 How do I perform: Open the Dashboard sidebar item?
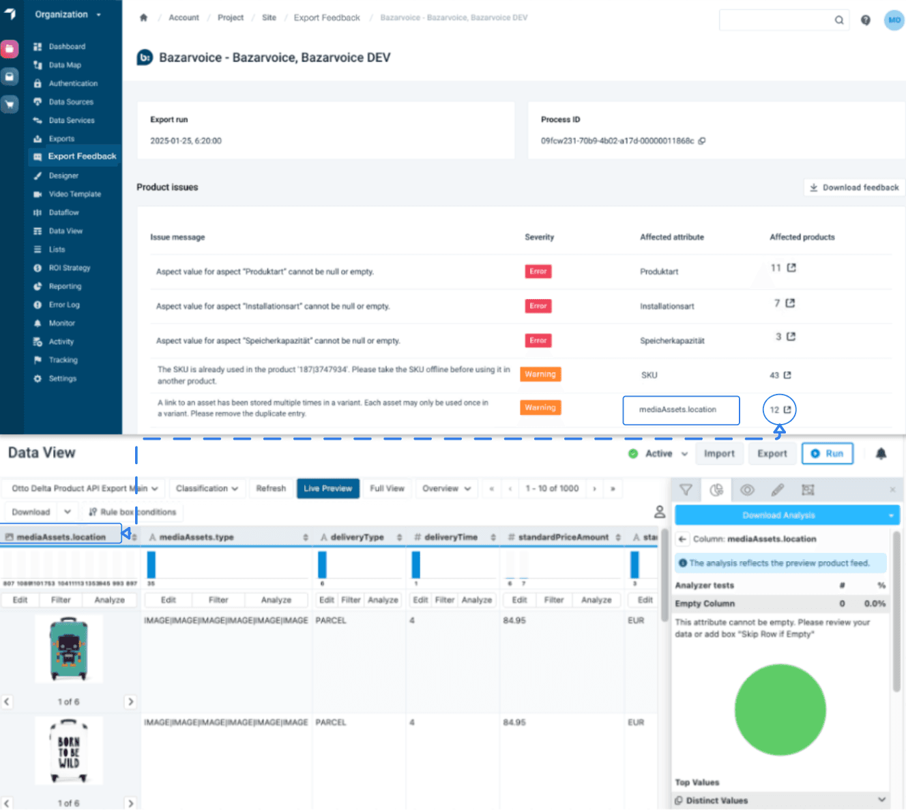click(67, 46)
